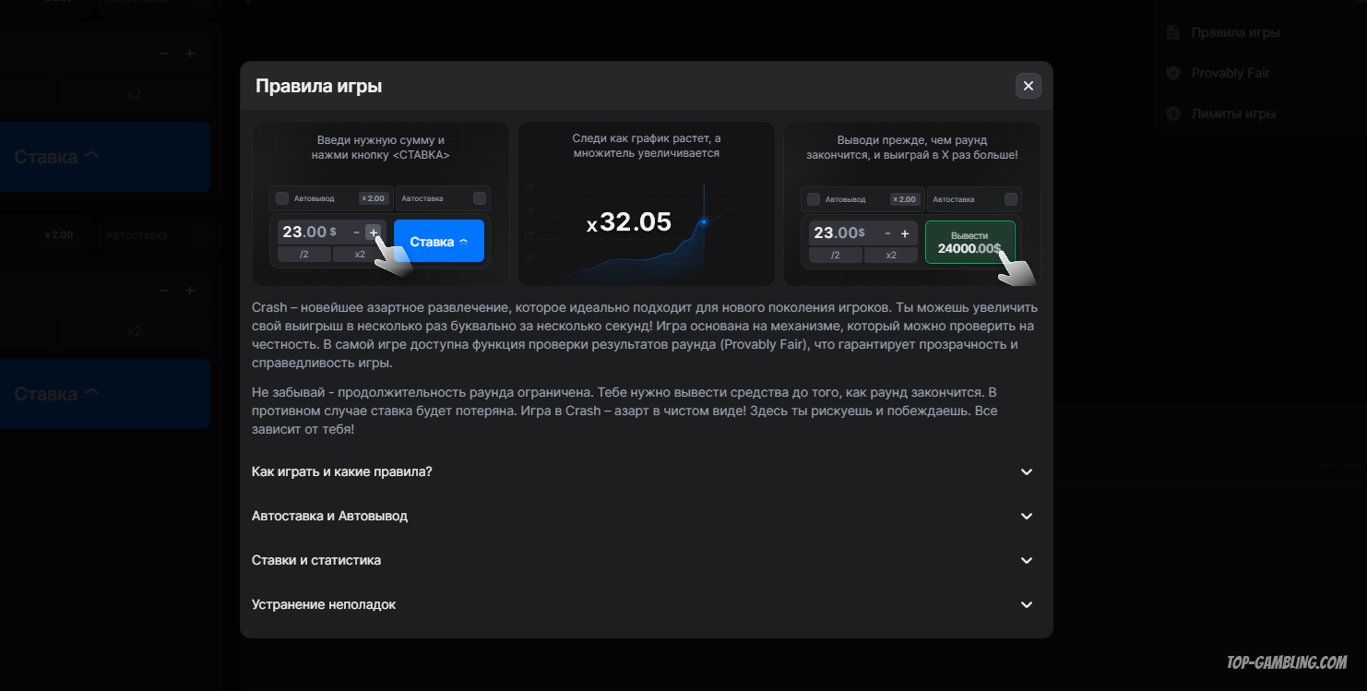
Task: Expand the "Автоставка и Автовывод" section
Action: click(x=645, y=516)
